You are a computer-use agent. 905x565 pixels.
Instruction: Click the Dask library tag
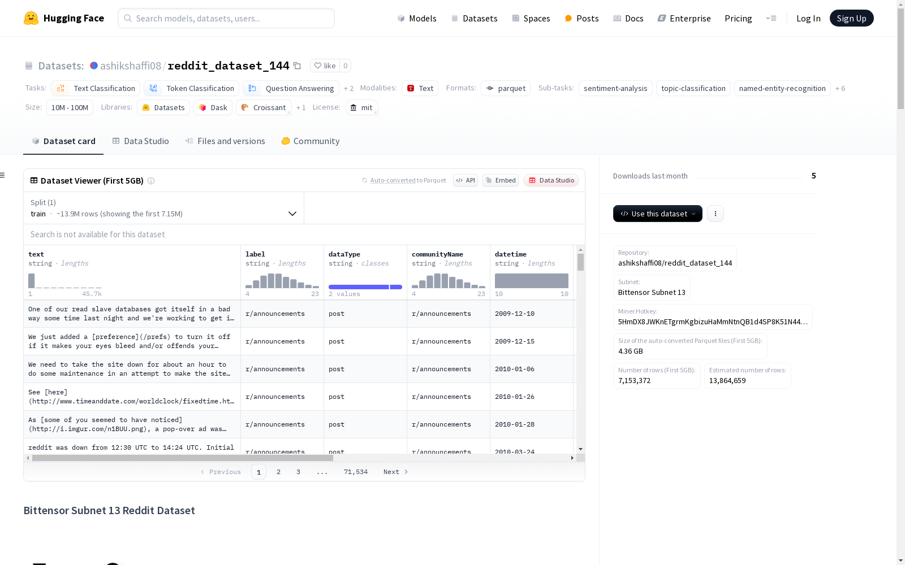coord(213,107)
